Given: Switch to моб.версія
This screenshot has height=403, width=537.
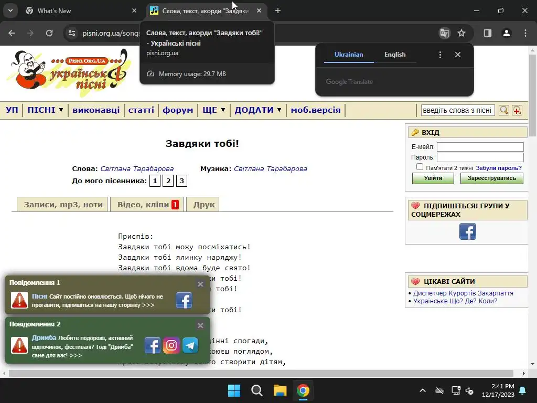Looking at the screenshot, I should pos(315,110).
